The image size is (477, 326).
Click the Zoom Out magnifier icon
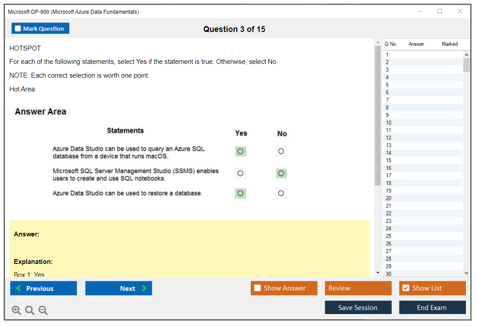(x=43, y=310)
